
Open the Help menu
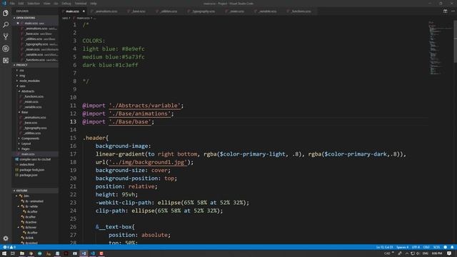[94, 4]
